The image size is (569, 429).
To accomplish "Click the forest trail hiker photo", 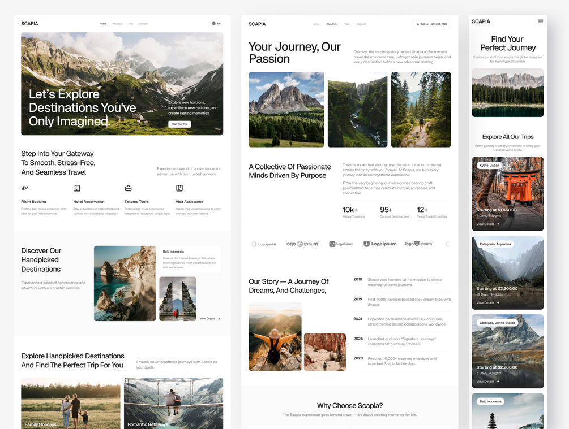I will [421, 110].
